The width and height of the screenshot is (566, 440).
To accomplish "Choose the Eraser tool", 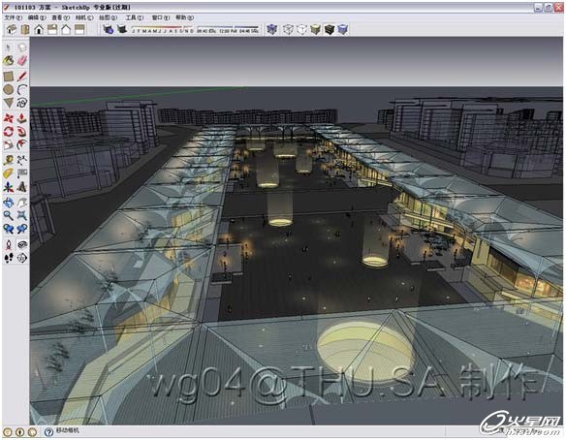I will tap(22, 61).
